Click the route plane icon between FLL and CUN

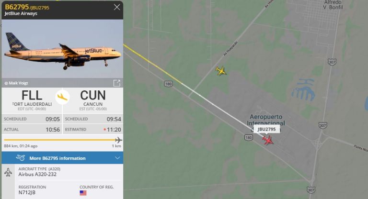click(x=62, y=97)
